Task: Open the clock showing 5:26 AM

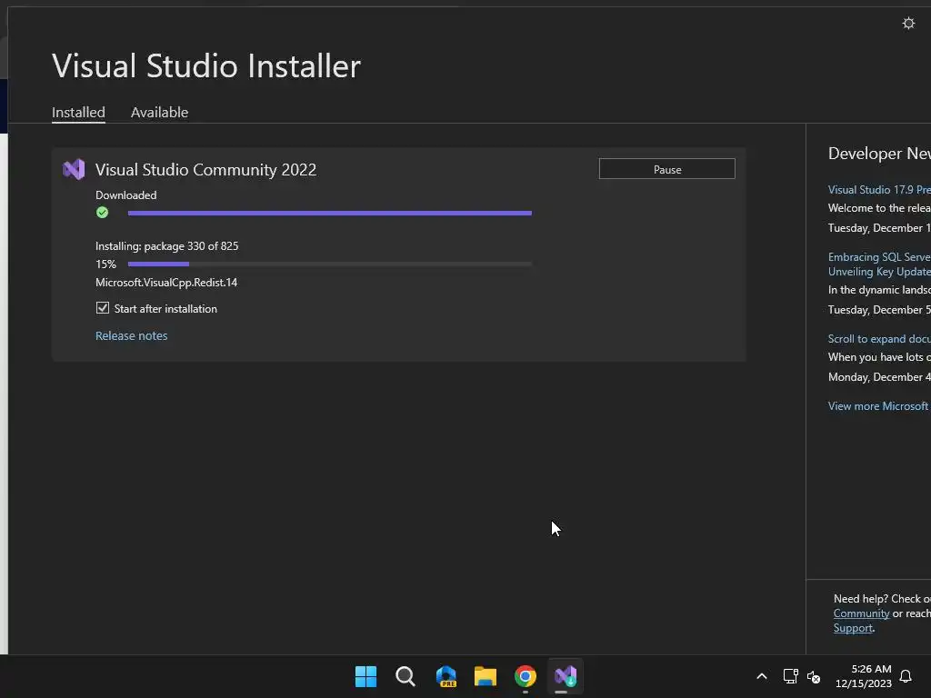Action: coord(864,676)
